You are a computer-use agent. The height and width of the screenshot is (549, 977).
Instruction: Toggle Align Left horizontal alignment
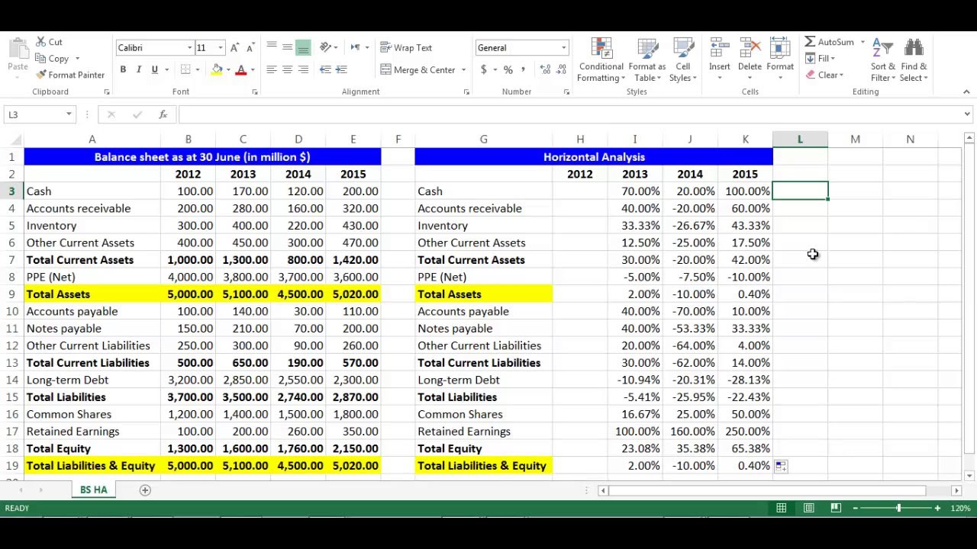tap(272, 69)
